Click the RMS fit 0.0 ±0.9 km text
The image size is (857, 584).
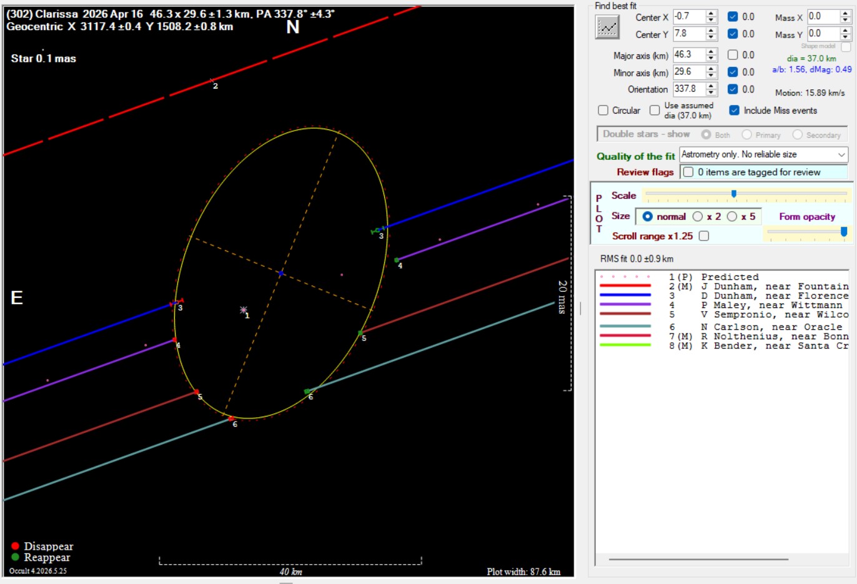(637, 259)
